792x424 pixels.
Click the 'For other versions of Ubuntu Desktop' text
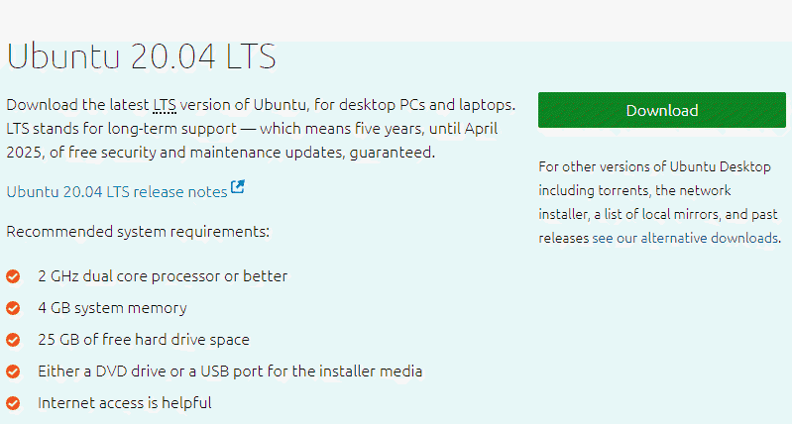(654, 166)
